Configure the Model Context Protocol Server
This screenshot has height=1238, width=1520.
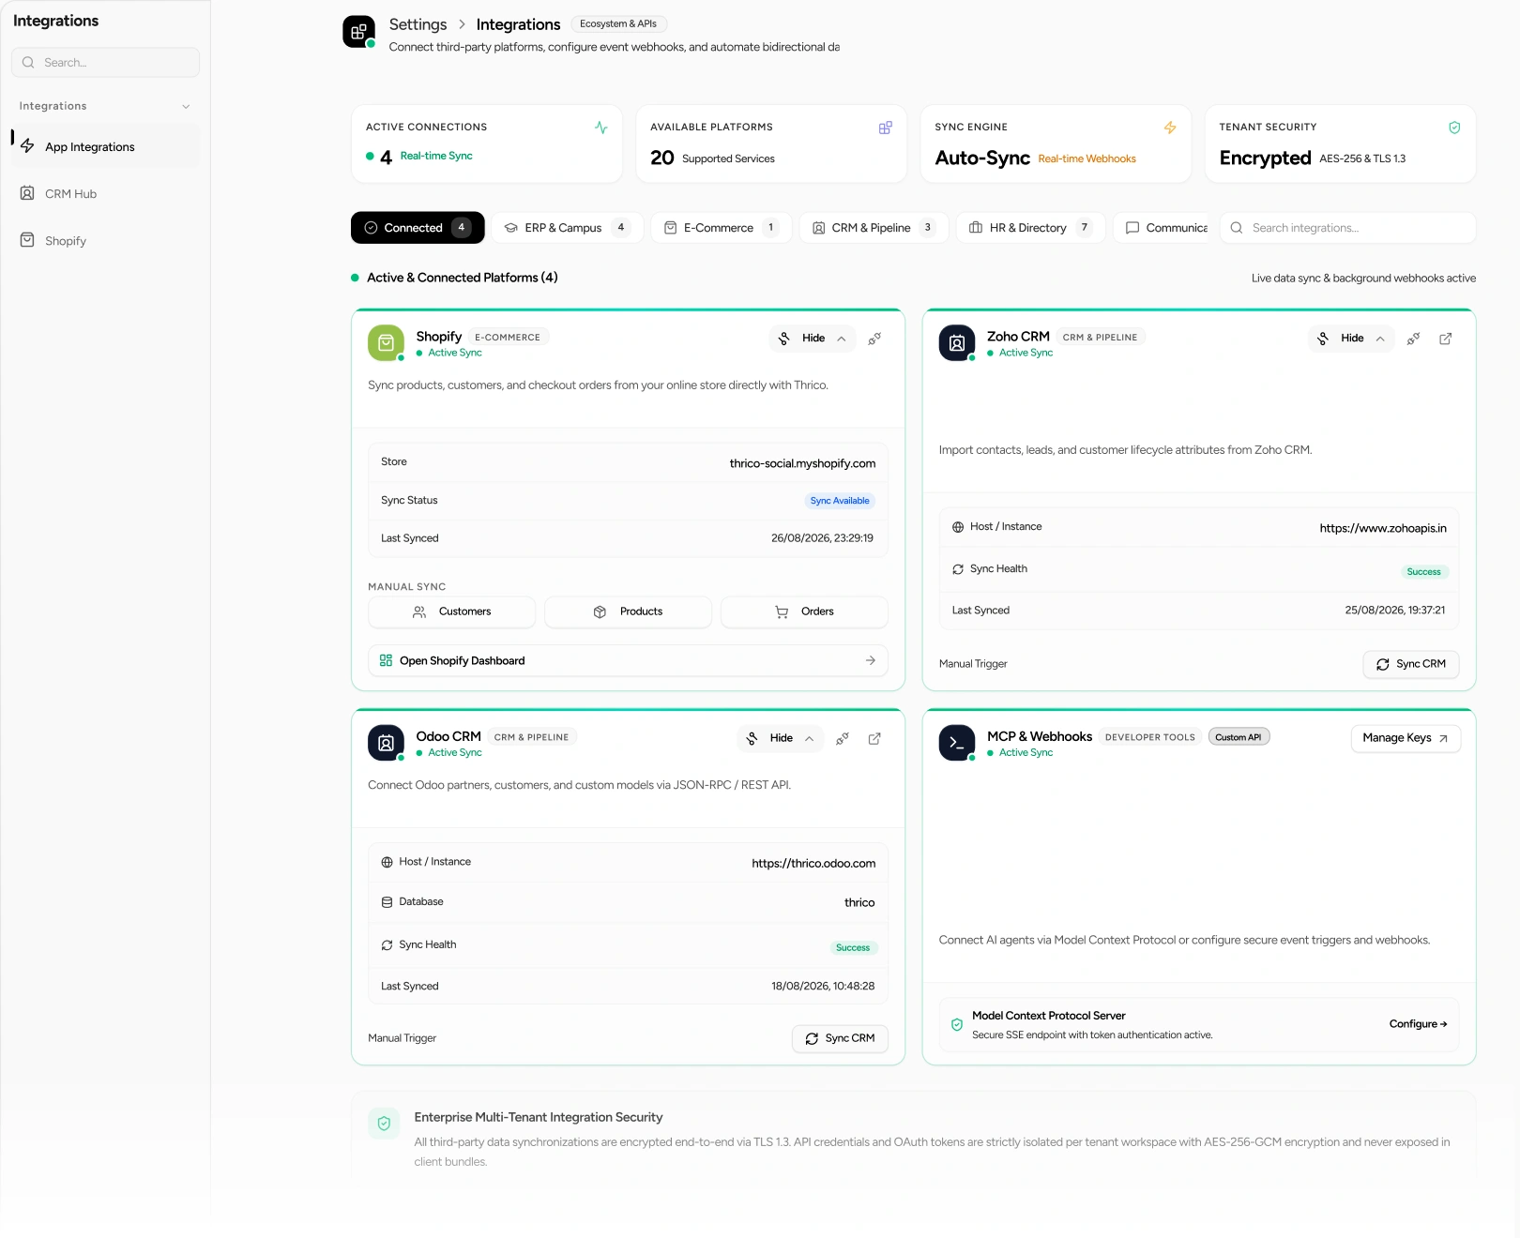pos(1418,1024)
